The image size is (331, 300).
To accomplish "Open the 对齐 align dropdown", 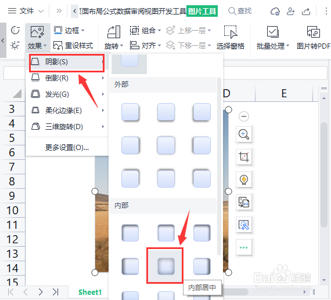I will tap(145, 45).
